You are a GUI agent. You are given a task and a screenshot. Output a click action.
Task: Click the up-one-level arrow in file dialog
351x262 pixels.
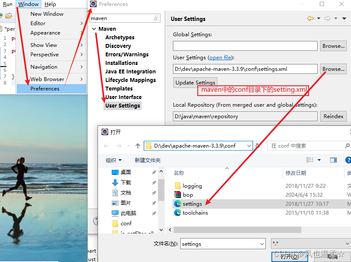point(138,146)
